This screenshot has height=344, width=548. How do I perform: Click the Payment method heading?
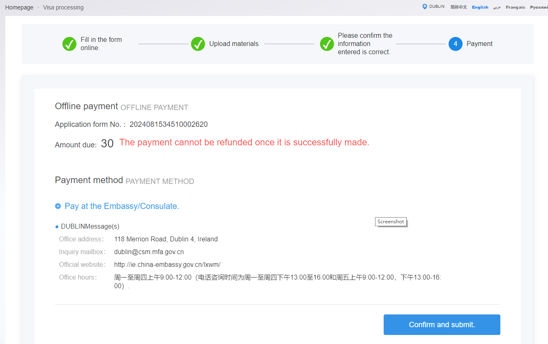pos(89,180)
